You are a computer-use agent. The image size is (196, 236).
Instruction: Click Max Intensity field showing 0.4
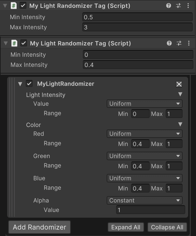click(x=138, y=65)
